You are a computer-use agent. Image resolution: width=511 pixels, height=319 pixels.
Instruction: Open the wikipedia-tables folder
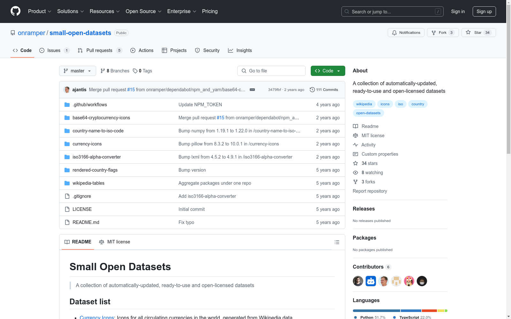[88, 183]
